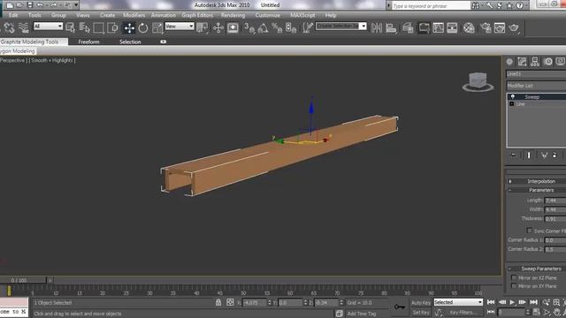Toggle 3D Snaps
Viewport: 566px width, 318px height.
(x=249, y=27)
